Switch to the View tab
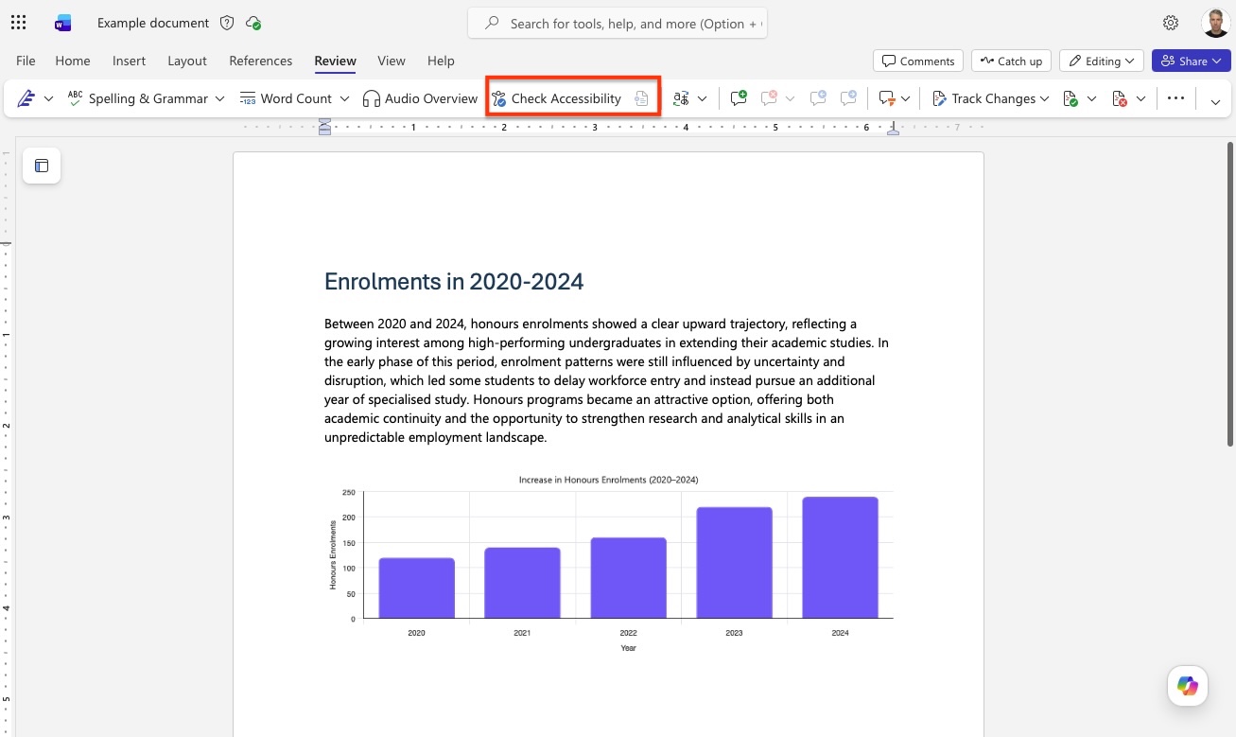1236x737 pixels. point(392,61)
